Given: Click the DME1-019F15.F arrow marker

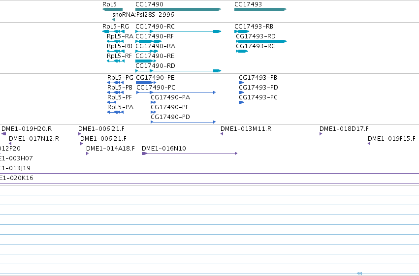Looking at the screenshot, I should coord(369,144).
